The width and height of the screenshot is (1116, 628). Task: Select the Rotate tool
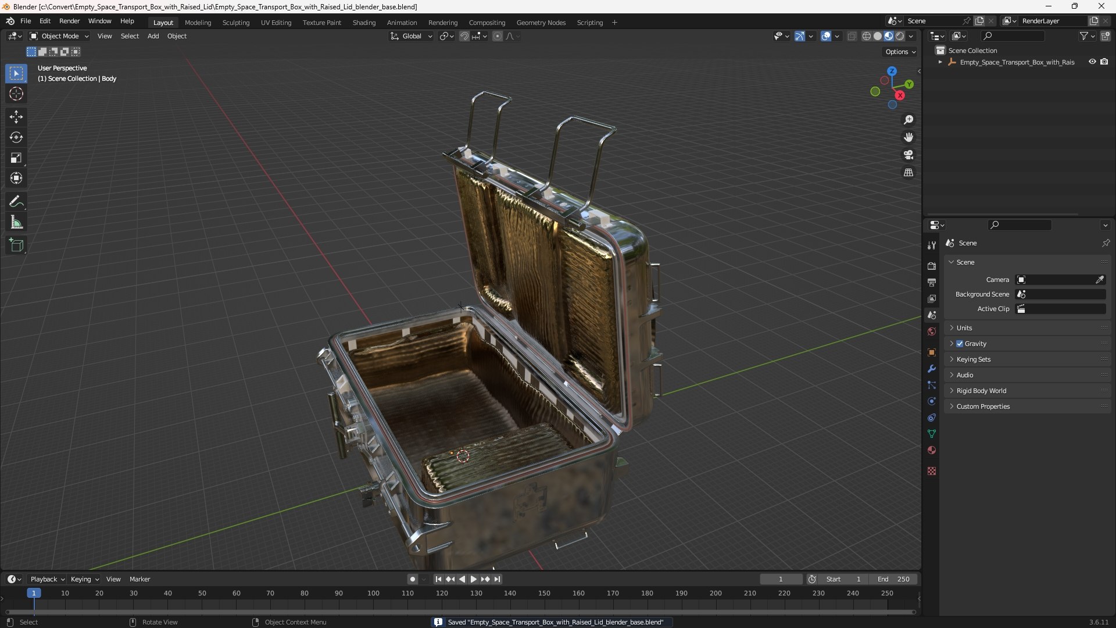pos(16,137)
